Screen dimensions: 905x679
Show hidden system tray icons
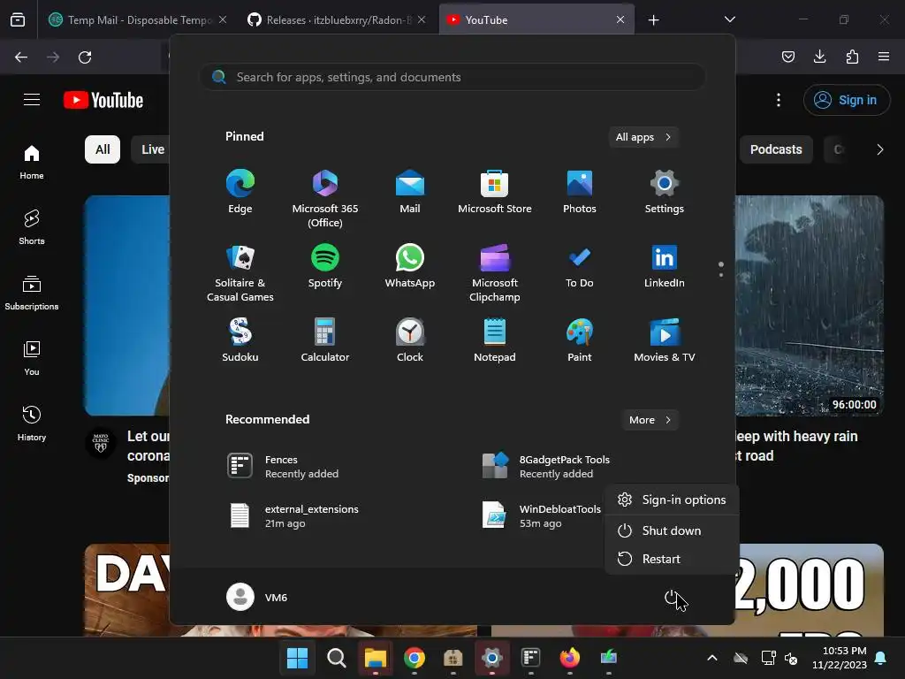712,658
